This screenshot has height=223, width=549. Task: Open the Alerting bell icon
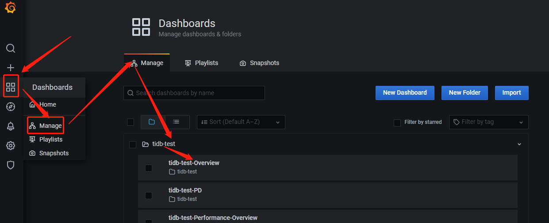tap(11, 126)
